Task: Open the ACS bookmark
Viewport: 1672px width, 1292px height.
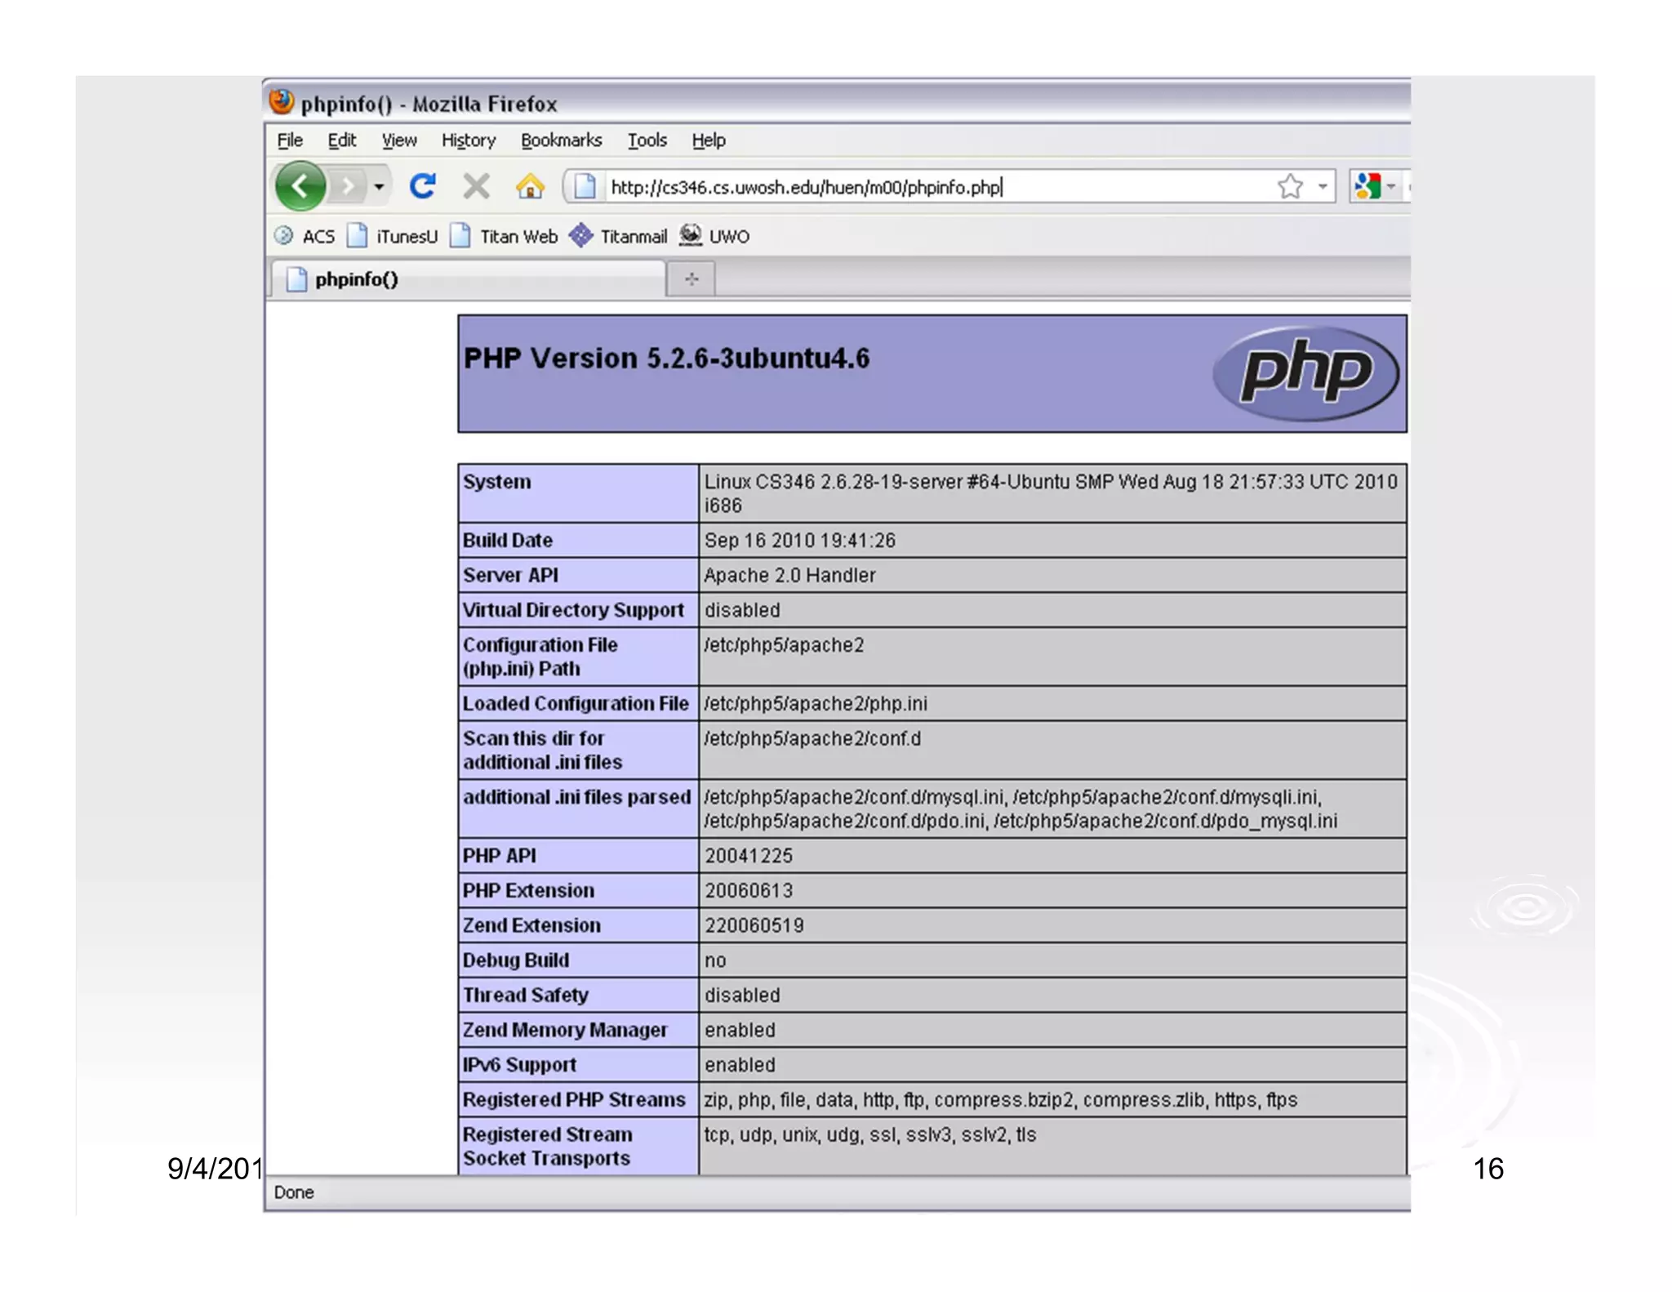Action: click(x=305, y=237)
